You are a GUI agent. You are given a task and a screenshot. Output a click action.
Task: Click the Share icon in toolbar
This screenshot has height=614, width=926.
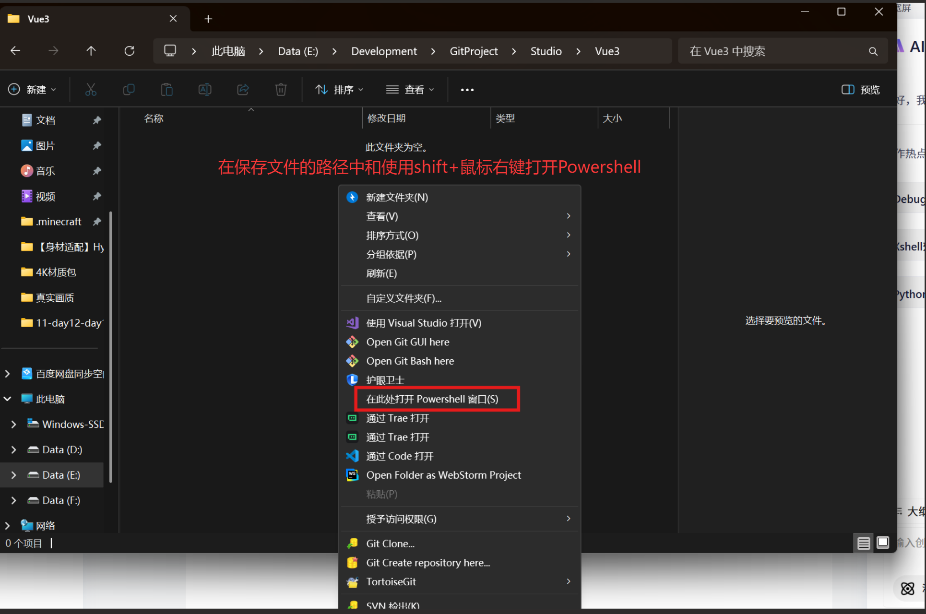coord(243,90)
